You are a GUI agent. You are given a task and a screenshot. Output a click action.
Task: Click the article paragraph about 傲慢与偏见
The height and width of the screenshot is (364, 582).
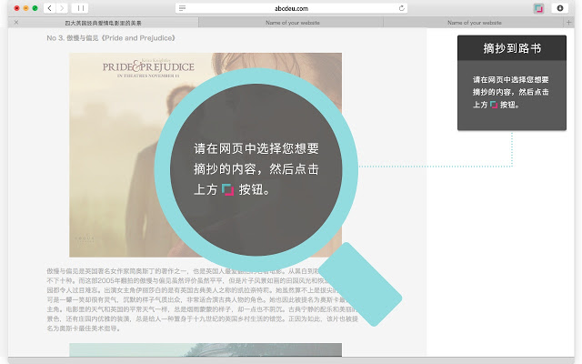[202, 299]
